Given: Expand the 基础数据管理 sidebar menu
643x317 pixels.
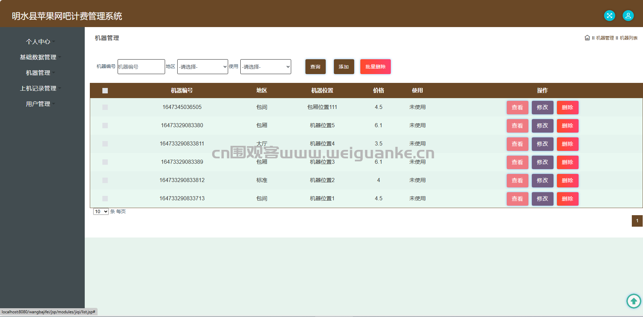Looking at the screenshot, I should [40, 57].
